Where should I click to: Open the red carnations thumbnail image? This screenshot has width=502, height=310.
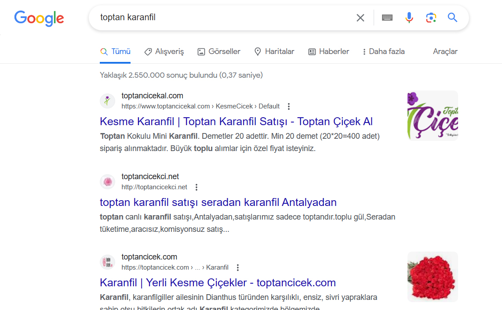click(433, 277)
